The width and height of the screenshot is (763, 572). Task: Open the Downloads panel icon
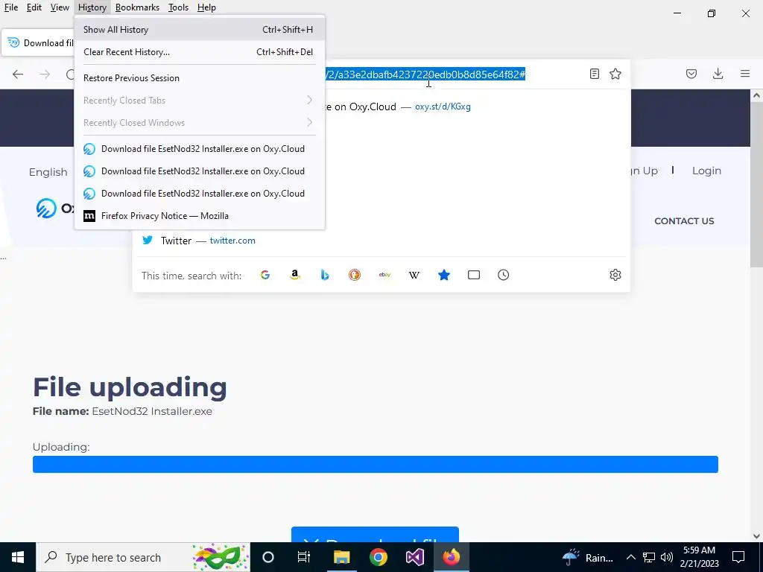[x=718, y=74]
